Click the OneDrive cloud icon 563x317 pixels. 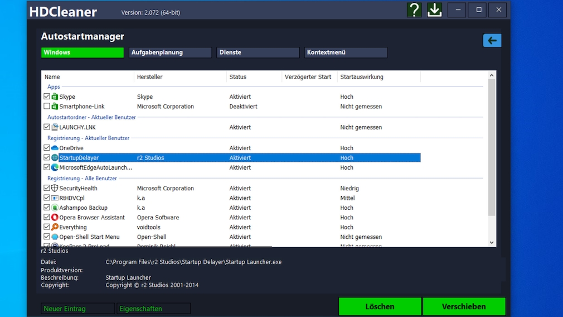point(55,148)
